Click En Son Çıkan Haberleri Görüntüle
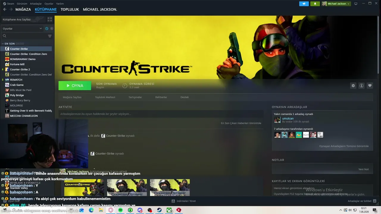381x214 pixels. tap(241, 123)
